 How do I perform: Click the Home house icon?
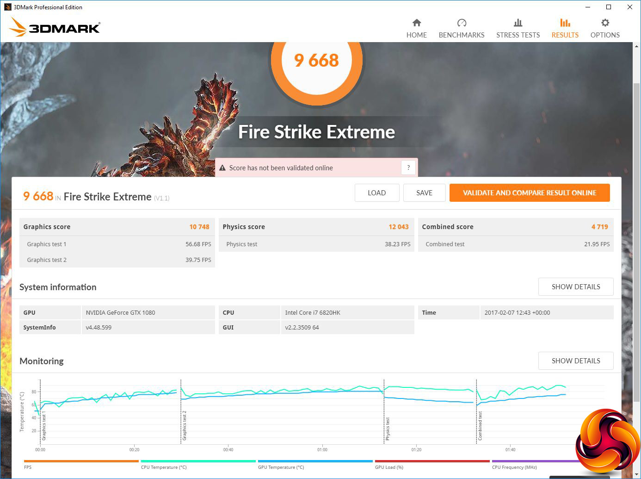pyautogui.click(x=416, y=23)
